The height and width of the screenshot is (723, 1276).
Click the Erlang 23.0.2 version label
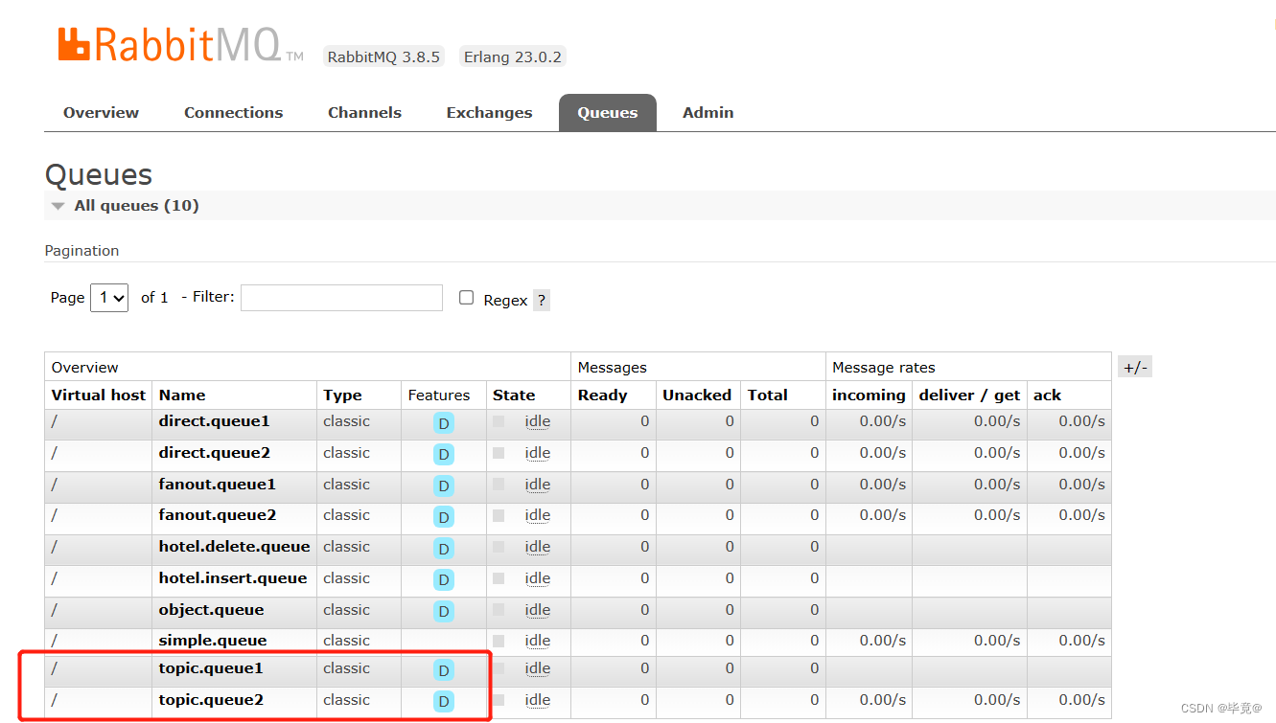point(513,56)
